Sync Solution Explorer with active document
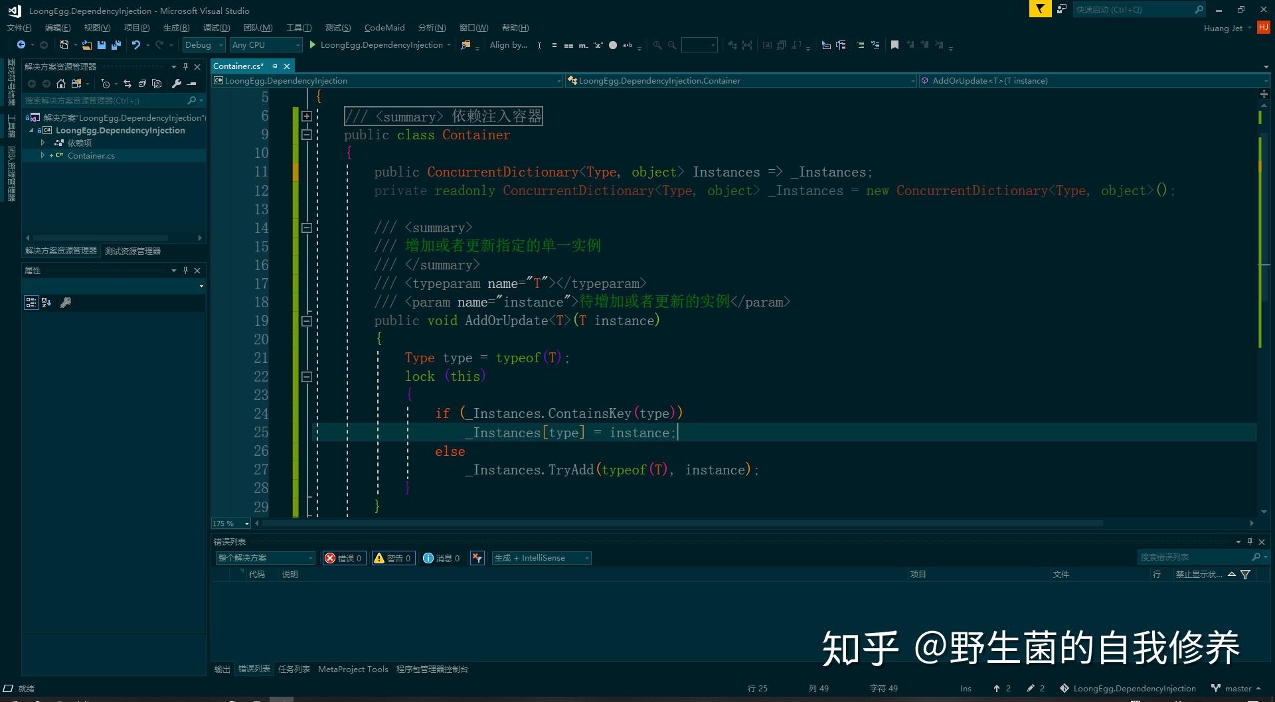 click(x=127, y=84)
